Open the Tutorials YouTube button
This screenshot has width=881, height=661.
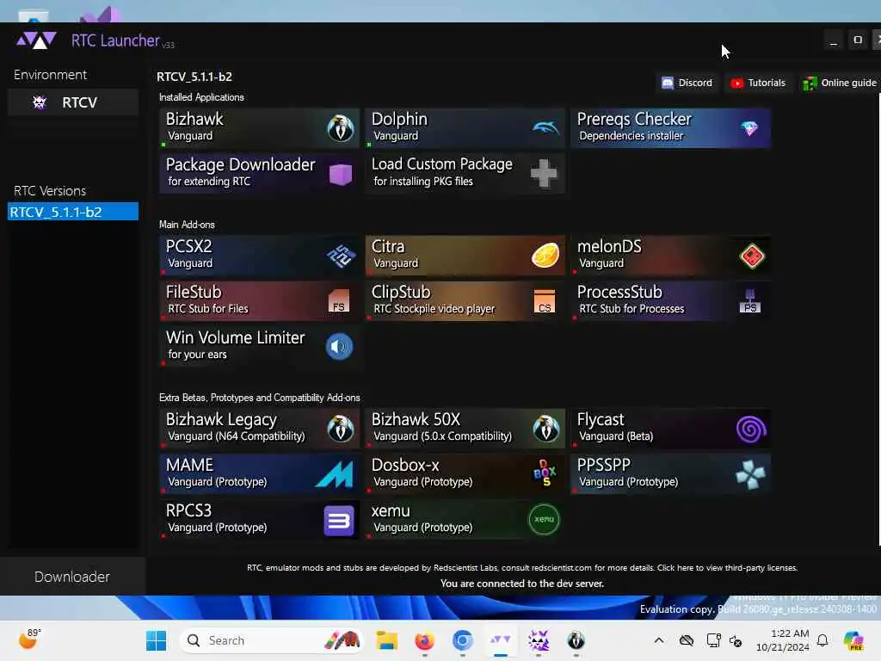coord(758,83)
